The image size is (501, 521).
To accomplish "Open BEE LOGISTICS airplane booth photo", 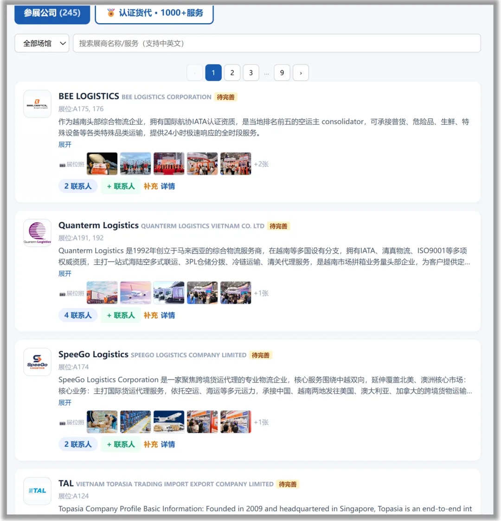I will point(102,164).
